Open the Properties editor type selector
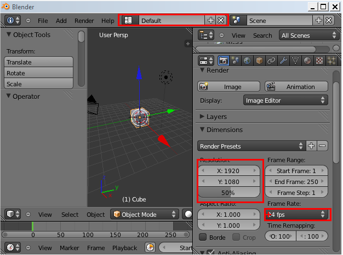The width and height of the screenshot is (343, 255). tap(206, 61)
